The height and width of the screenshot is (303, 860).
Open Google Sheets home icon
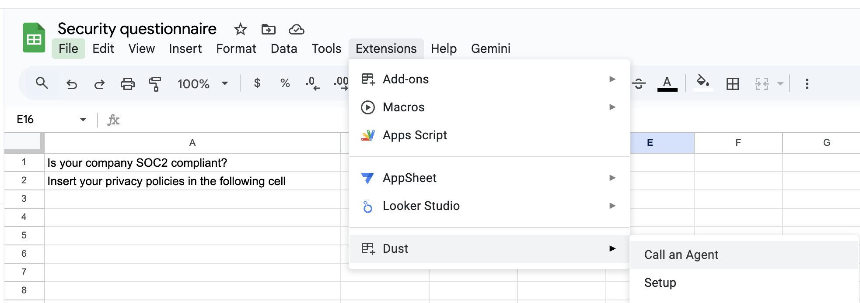tap(34, 38)
